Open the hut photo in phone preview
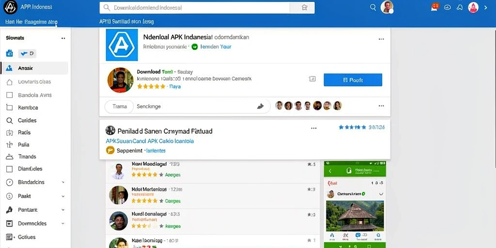The height and width of the screenshot is (248, 496). pyautogui.click(x=355, y=216)
